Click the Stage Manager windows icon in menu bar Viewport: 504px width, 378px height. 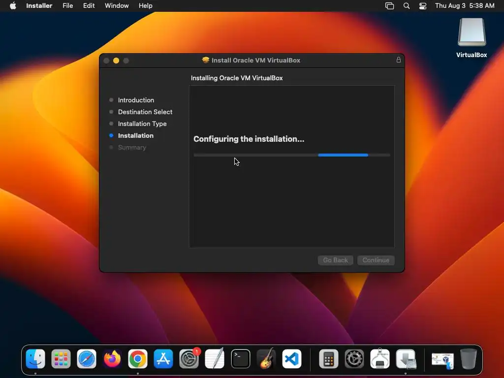[x=390, y=6]
